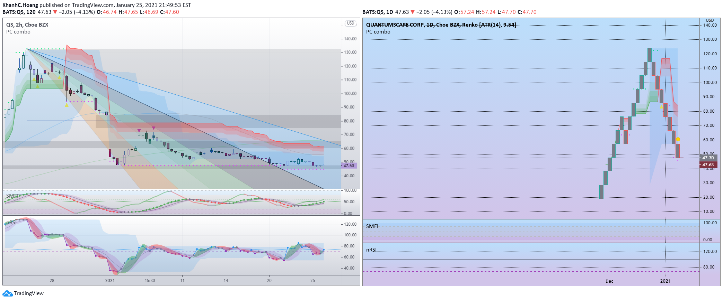Select the 25 date label on the time axis
This screenshot has height=301, width=723.
tap(312, 281)
